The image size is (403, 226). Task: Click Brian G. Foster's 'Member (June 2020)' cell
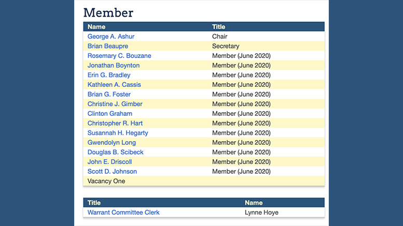click(241, 94)
